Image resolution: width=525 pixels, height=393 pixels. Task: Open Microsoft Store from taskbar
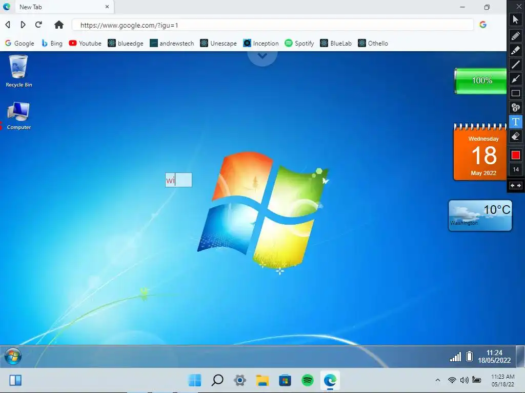tap(285, 380)
